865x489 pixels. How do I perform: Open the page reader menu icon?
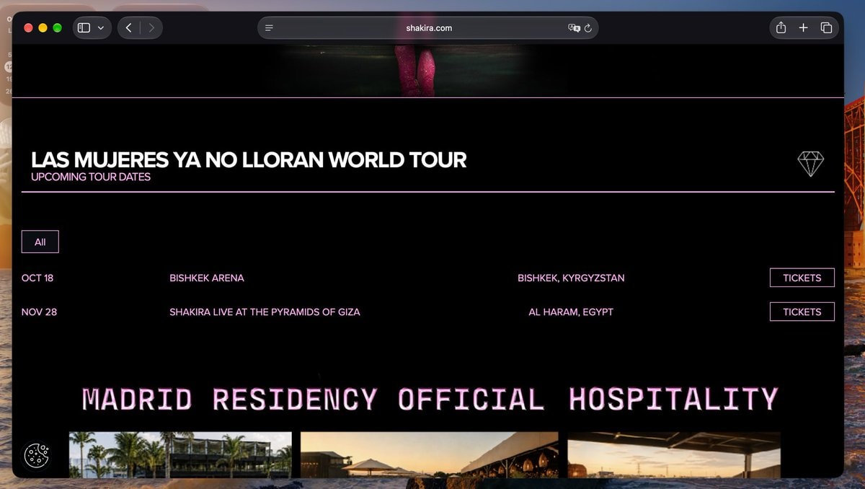[x=269, y=28]
